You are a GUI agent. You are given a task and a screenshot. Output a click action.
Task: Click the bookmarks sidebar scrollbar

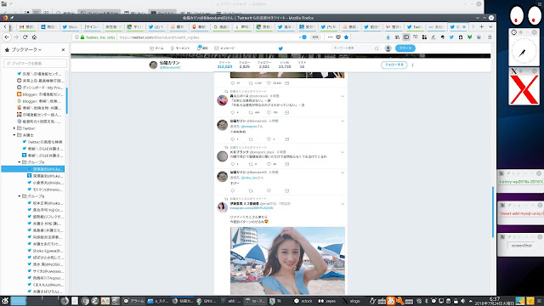pos(66,100)
